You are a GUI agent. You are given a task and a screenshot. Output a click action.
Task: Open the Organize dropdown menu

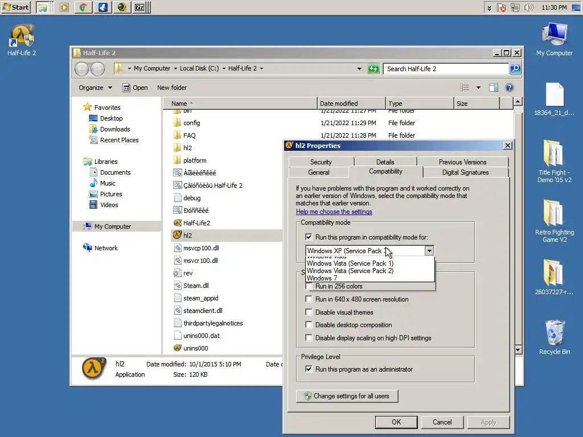pyautogui.click(x=95, y=88)
